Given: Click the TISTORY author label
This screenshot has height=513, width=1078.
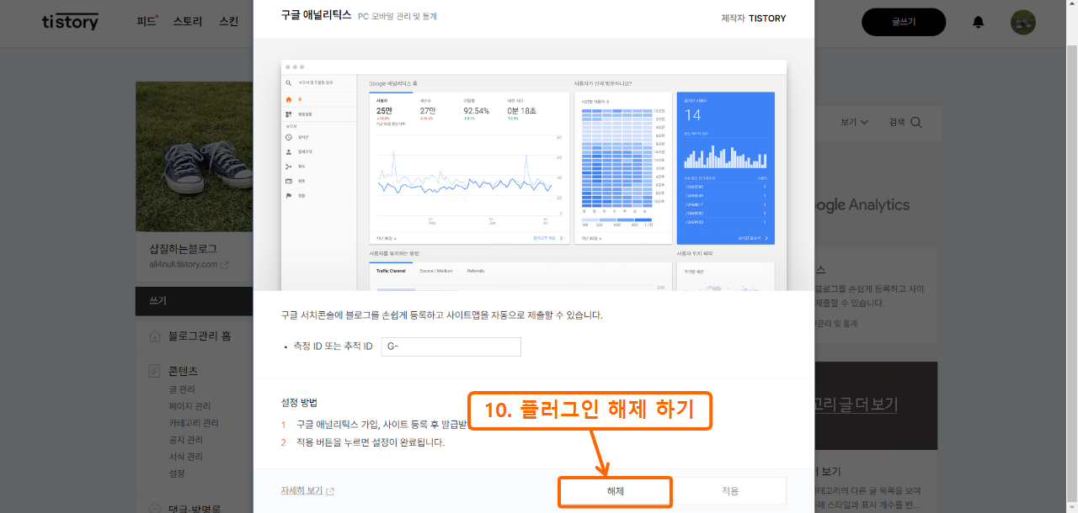Looking at the screenshot, I should pyautogui.click(x=767, y=18).
